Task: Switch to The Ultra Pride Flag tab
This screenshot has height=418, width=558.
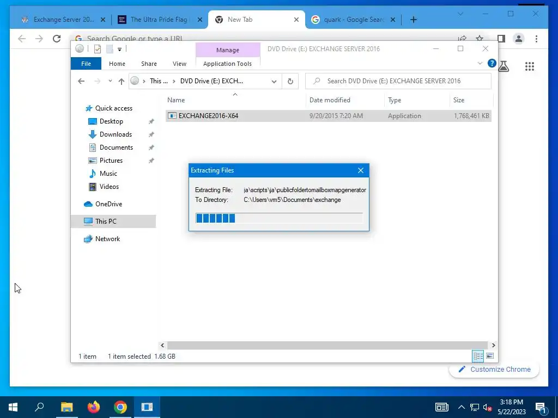Action: tap(159, 20)
